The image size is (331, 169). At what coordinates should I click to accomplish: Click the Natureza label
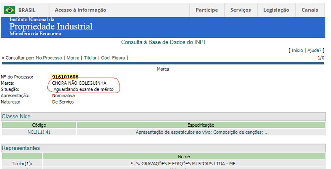tap(11, 102)
